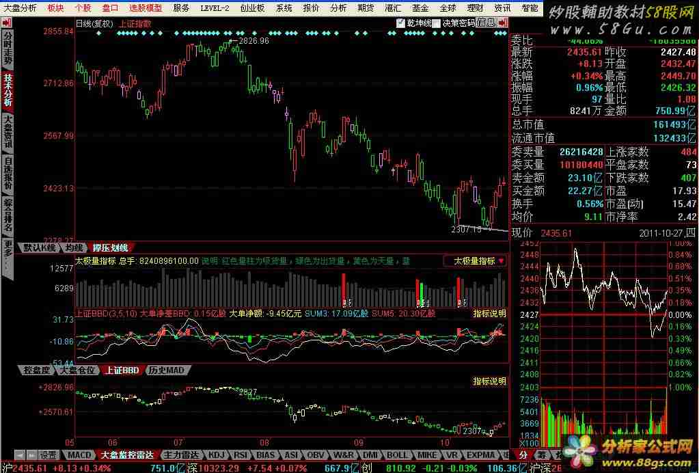
Task: Toggle the 乾坤线 checkbox
Action: pyautogui.click(x=400, y=23)
